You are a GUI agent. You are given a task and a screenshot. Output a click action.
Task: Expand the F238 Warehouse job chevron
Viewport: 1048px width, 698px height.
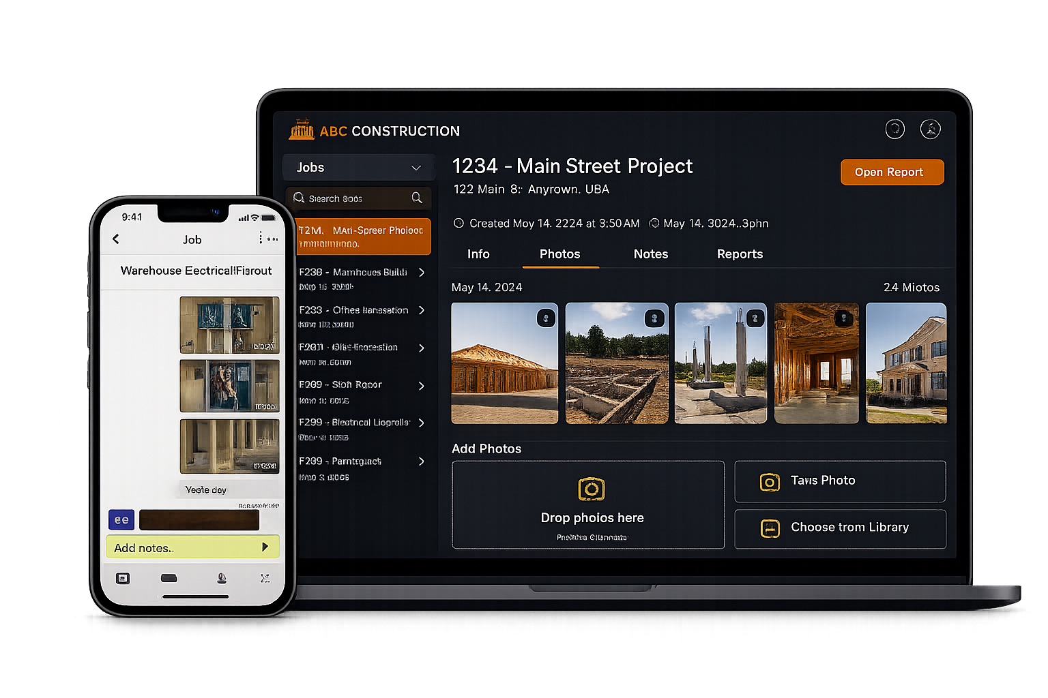[422, 273]
